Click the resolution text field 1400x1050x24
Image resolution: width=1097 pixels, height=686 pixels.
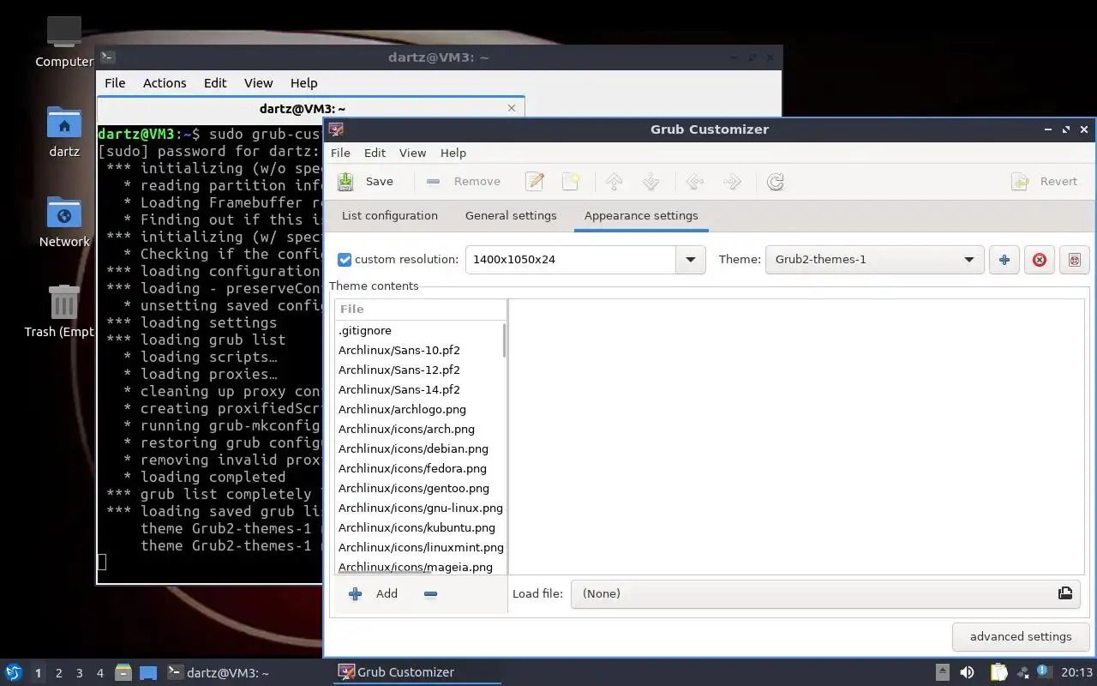pyautogui.click(x=571, y=259)
